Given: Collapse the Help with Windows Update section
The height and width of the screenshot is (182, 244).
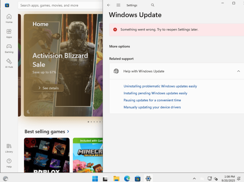Looking at the screenshot, I should click(238, 71).
